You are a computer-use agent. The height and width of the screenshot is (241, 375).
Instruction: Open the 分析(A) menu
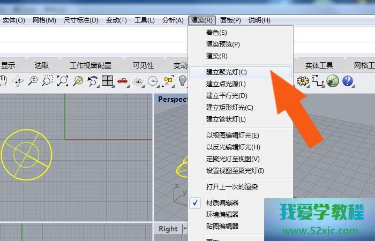(172, 20)
